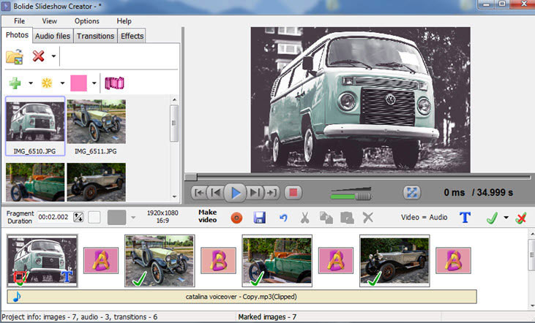Expand the dropdown next to the green checkmark
535x323 pixels.
pyautogui.click(x=506, y=217)
